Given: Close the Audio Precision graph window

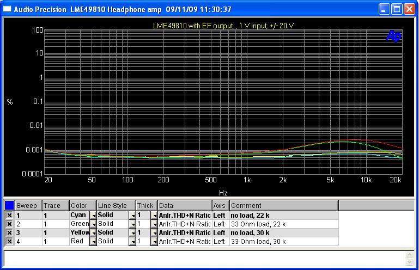Looking at the screenshot, I should point(409,9).
